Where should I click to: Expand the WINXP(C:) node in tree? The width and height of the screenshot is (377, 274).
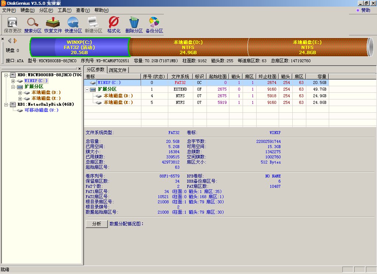13,81
